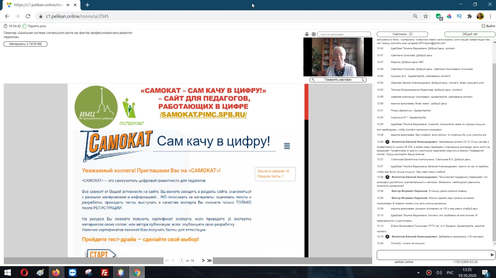Image resolution: width=496 pixels, height=278 pixels.
Task: Switch to Общий чат tab
Action: point(470,34)
